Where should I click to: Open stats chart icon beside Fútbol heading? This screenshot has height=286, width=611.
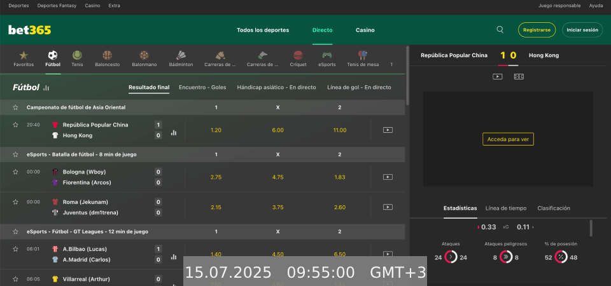coord(46,88)
